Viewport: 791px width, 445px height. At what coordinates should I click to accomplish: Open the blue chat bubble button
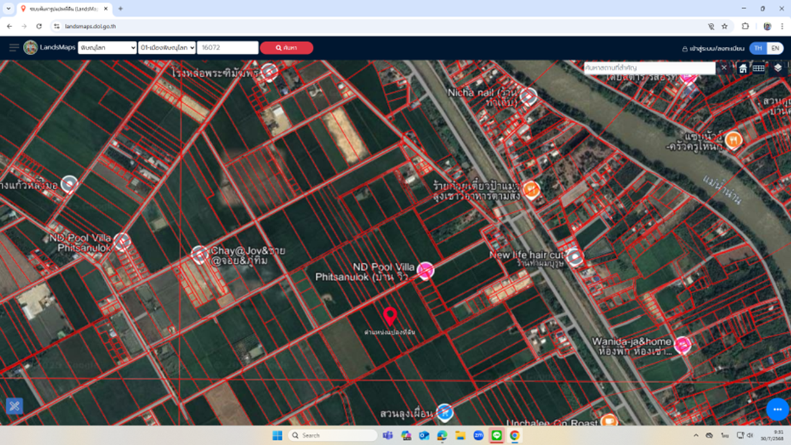(777, 410)
